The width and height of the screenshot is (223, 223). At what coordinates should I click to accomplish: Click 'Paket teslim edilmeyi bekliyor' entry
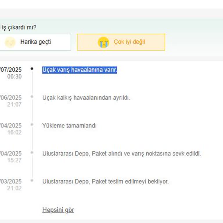(x=105, y=181)
